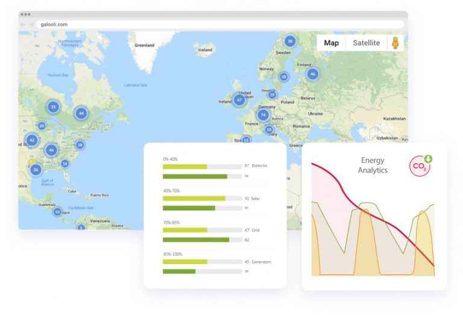Viewport: 463px width, 322px height.
Task: Open cluster marker 46 in the United States
Action: [x=51, y=150]
